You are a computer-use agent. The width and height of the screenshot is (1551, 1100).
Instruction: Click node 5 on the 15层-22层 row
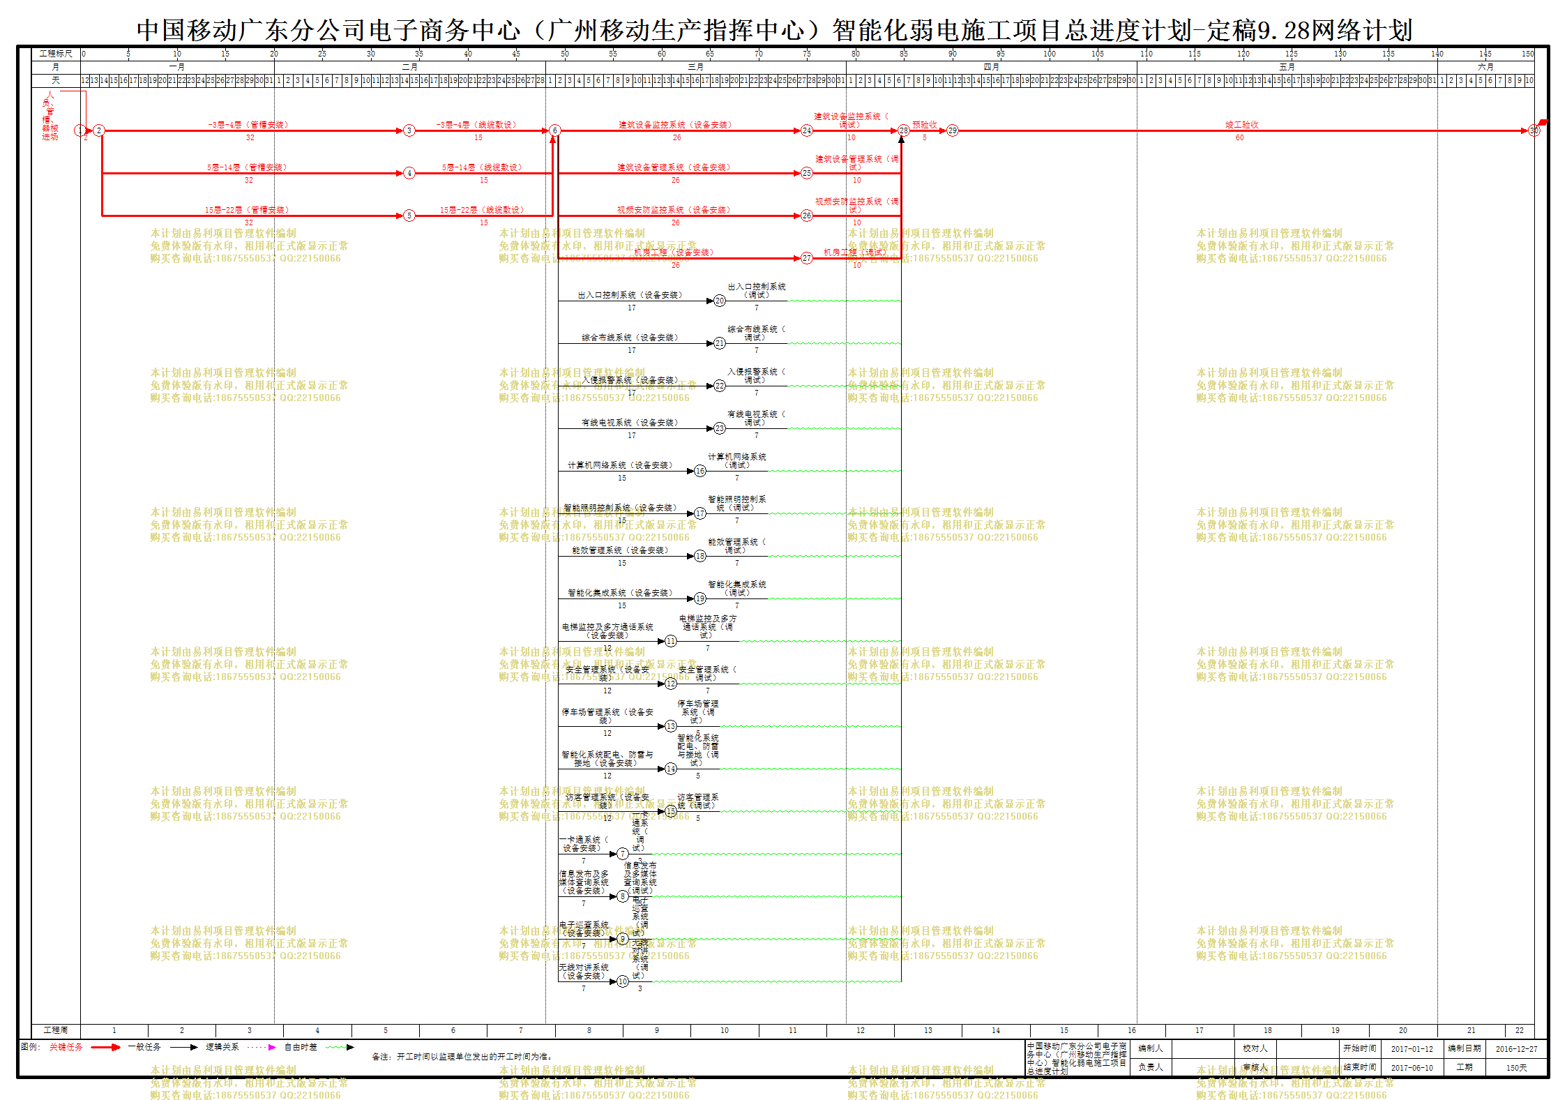pyautogui.click(x=409, y=216)
